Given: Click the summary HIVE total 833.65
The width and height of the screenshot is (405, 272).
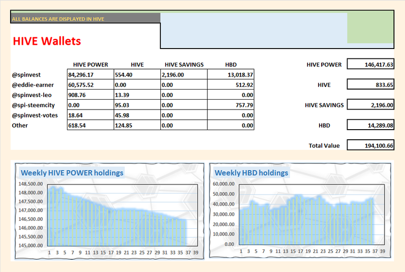Looking at the screenshot, I should coord(370,84).
